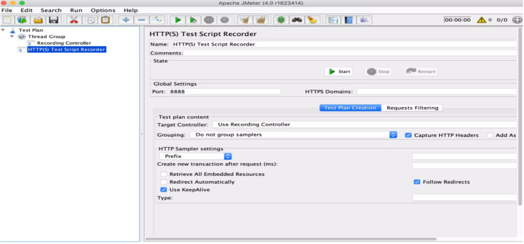The image size is (524, 244).
Task: Disable Capture HTTP Headers checkbox
Action: tap(408, 135)
